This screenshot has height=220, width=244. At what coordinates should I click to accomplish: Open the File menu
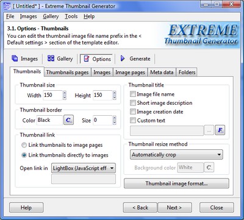pyautogui.click(x=10, y=16)
